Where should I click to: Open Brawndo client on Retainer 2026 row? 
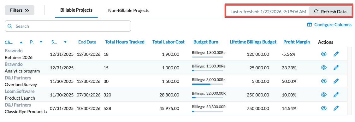[14, 51]
